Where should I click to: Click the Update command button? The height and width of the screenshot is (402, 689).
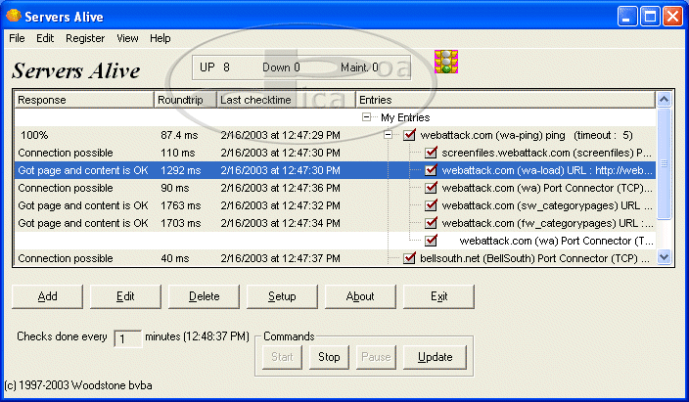click(435, 357)
